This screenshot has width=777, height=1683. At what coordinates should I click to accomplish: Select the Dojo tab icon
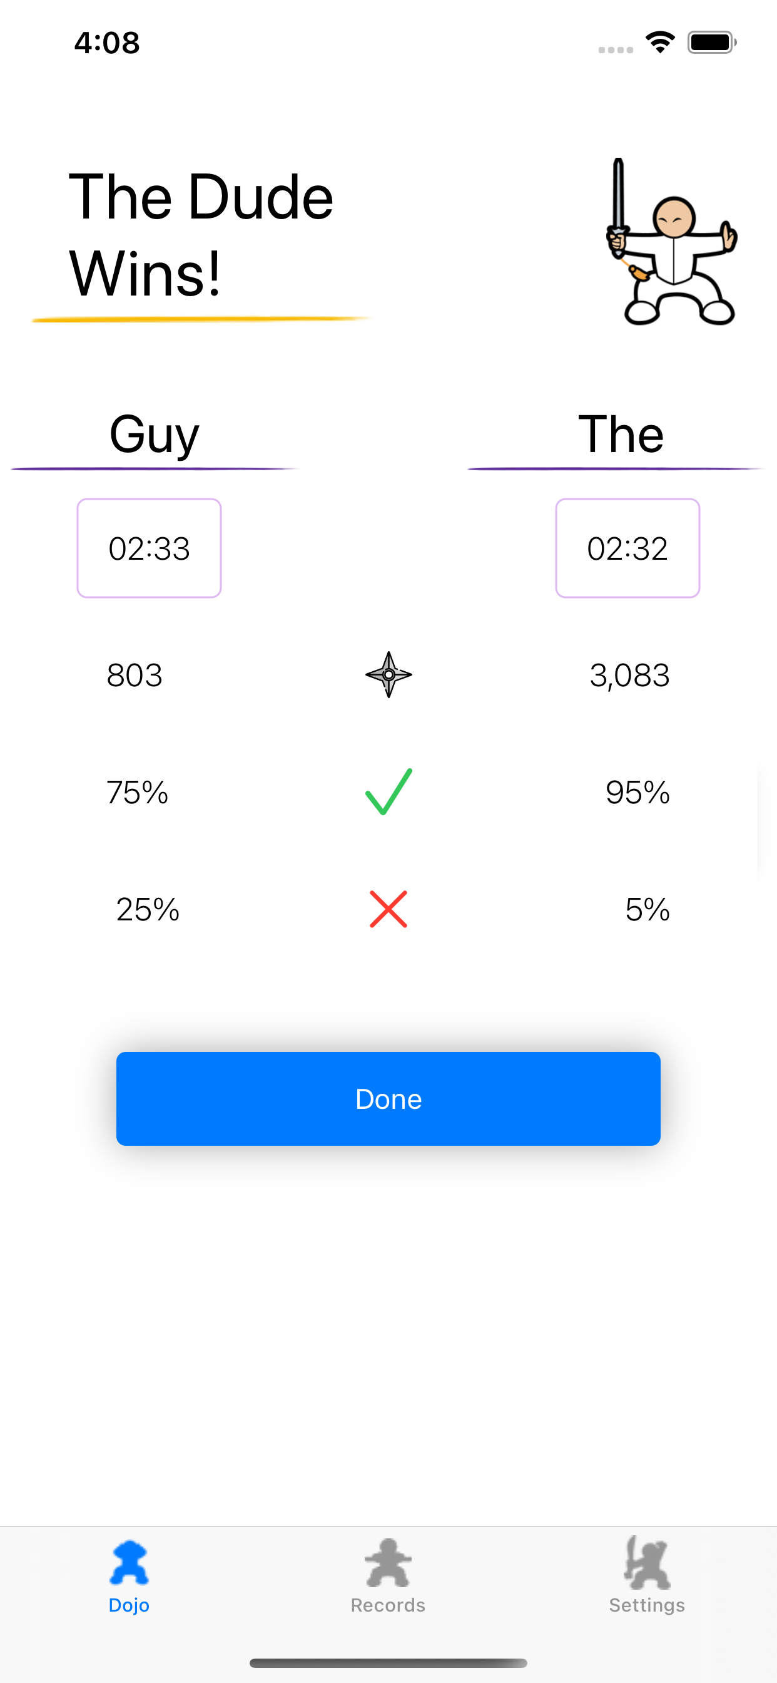[x=129, y=1564]
